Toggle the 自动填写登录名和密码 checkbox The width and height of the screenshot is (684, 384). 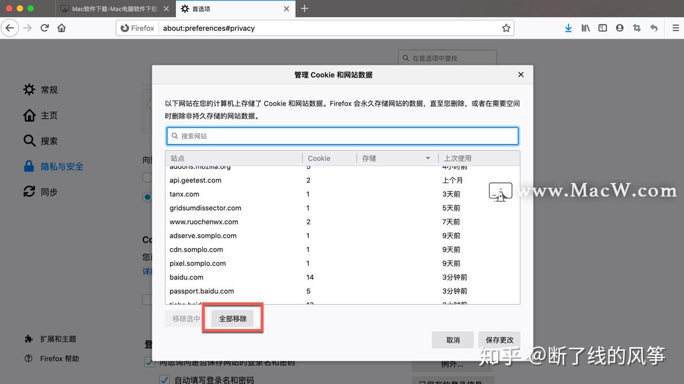click(164, 380)
